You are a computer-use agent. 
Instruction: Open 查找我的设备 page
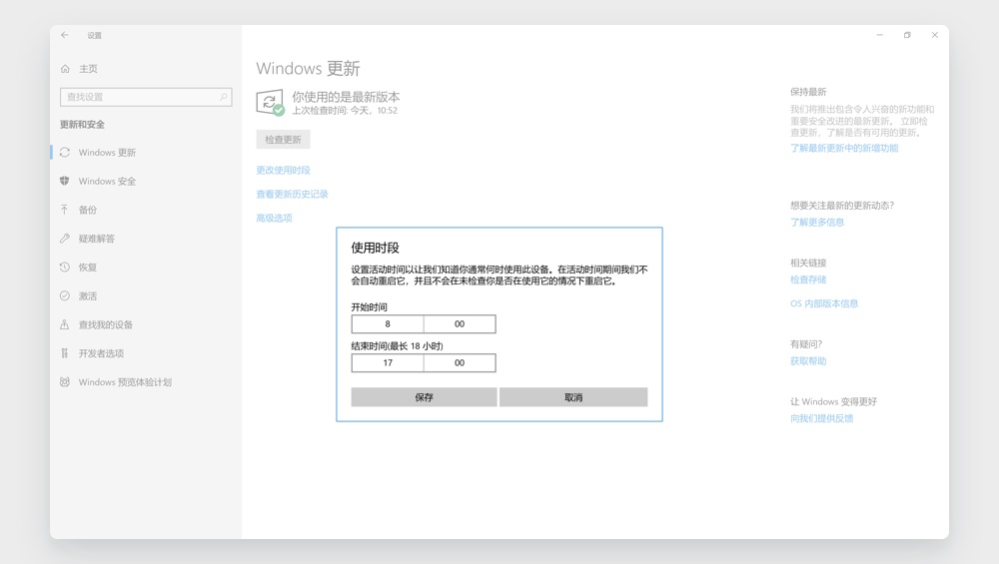pyautogui.click(x=105, y=324)
